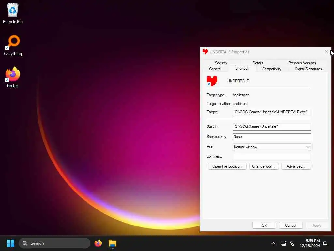The width and height of the screenshot is (334, 251).
Task: Click the taskbar Search box
Action: click(x=54, y=243)
